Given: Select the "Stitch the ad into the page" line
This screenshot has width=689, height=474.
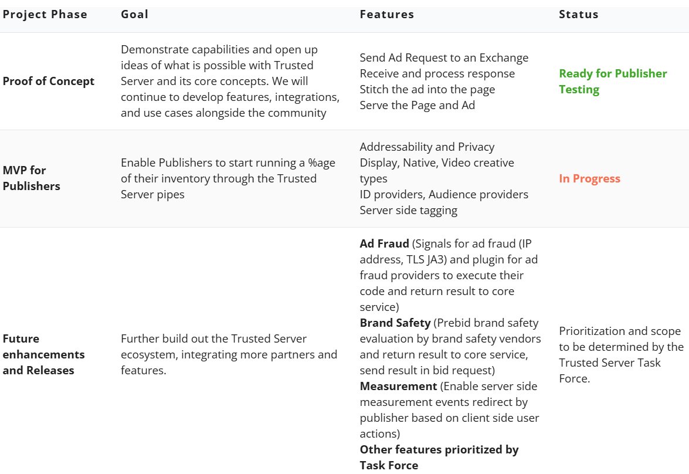Looking at the screenshot, I should coord(427,90).
